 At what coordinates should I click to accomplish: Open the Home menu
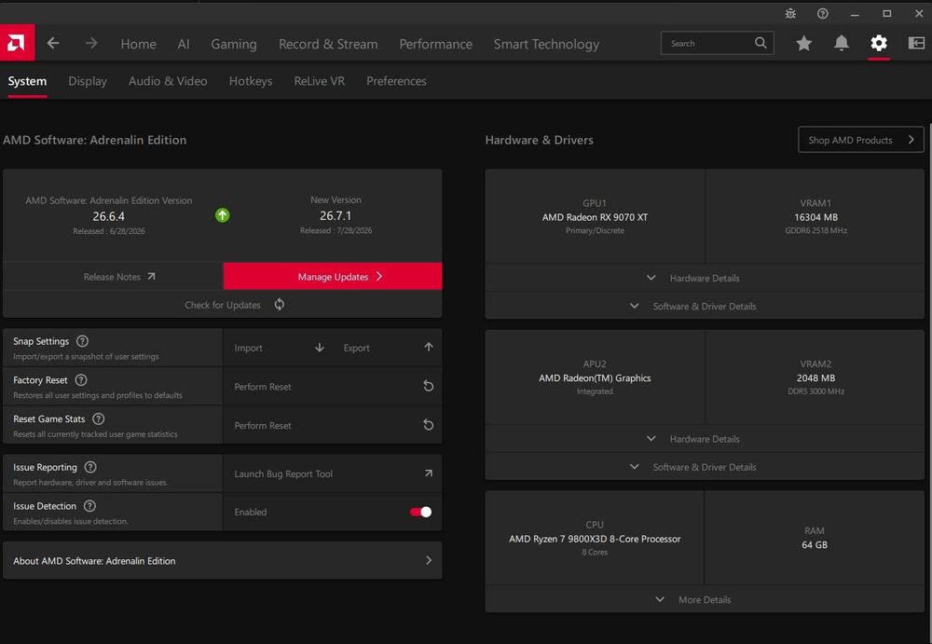(x=139, y=44)
